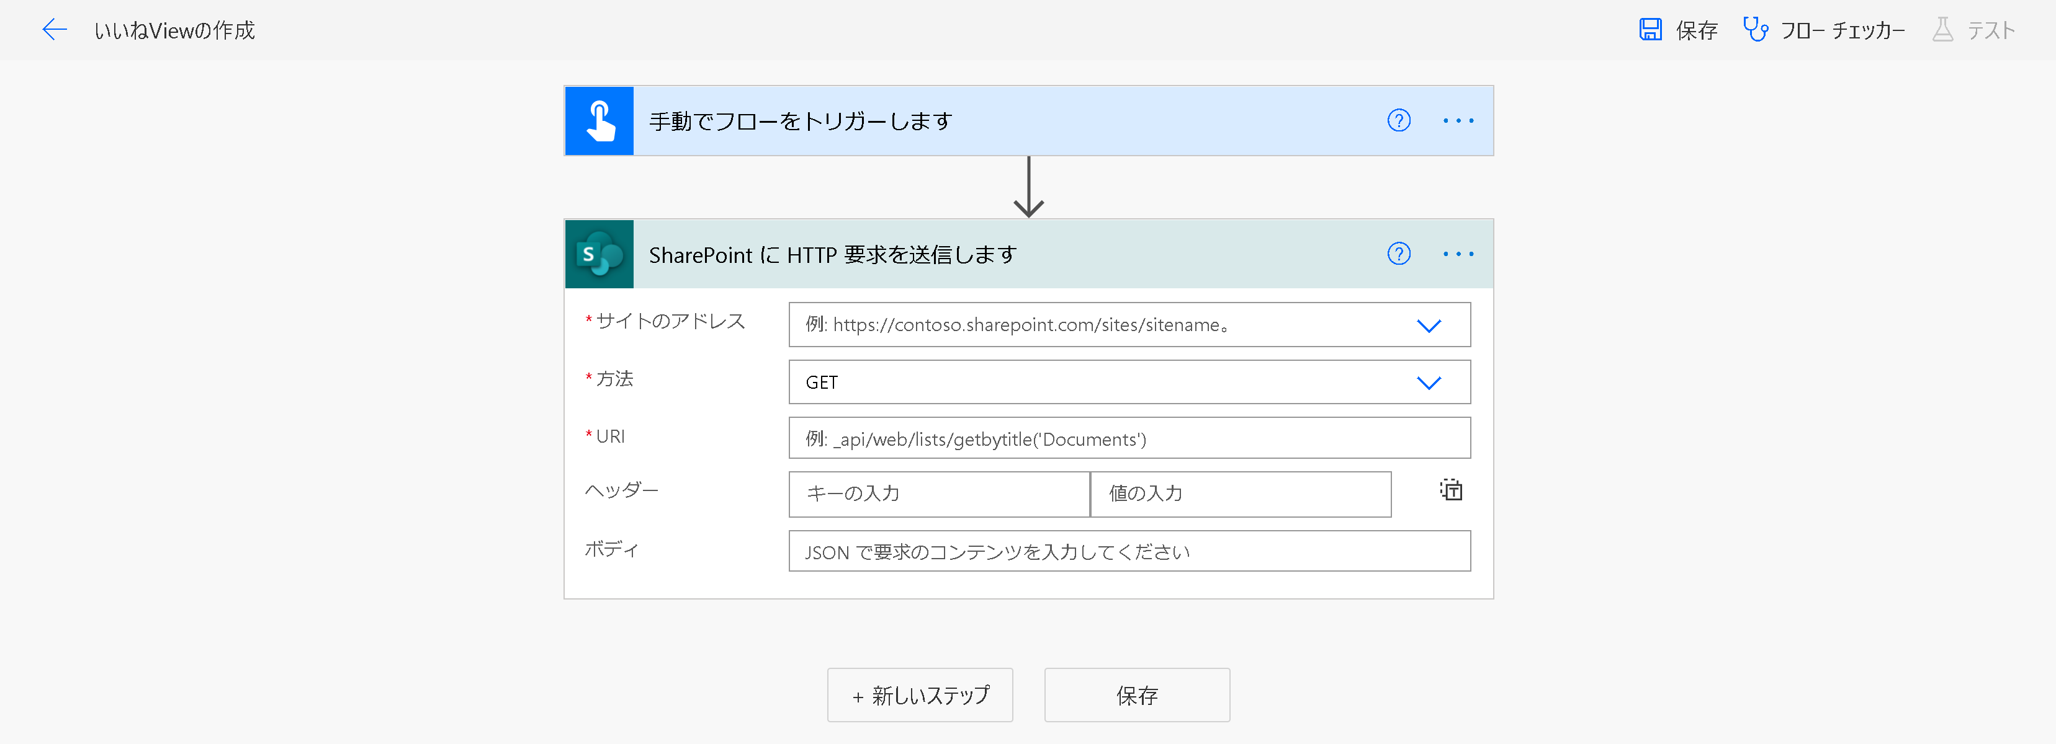Screen dimensions: 2056x744
Task: Click into the URI input field
Action: coord(1129,438)
